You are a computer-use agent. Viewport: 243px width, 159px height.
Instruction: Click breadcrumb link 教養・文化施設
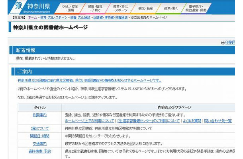point(80,17)
